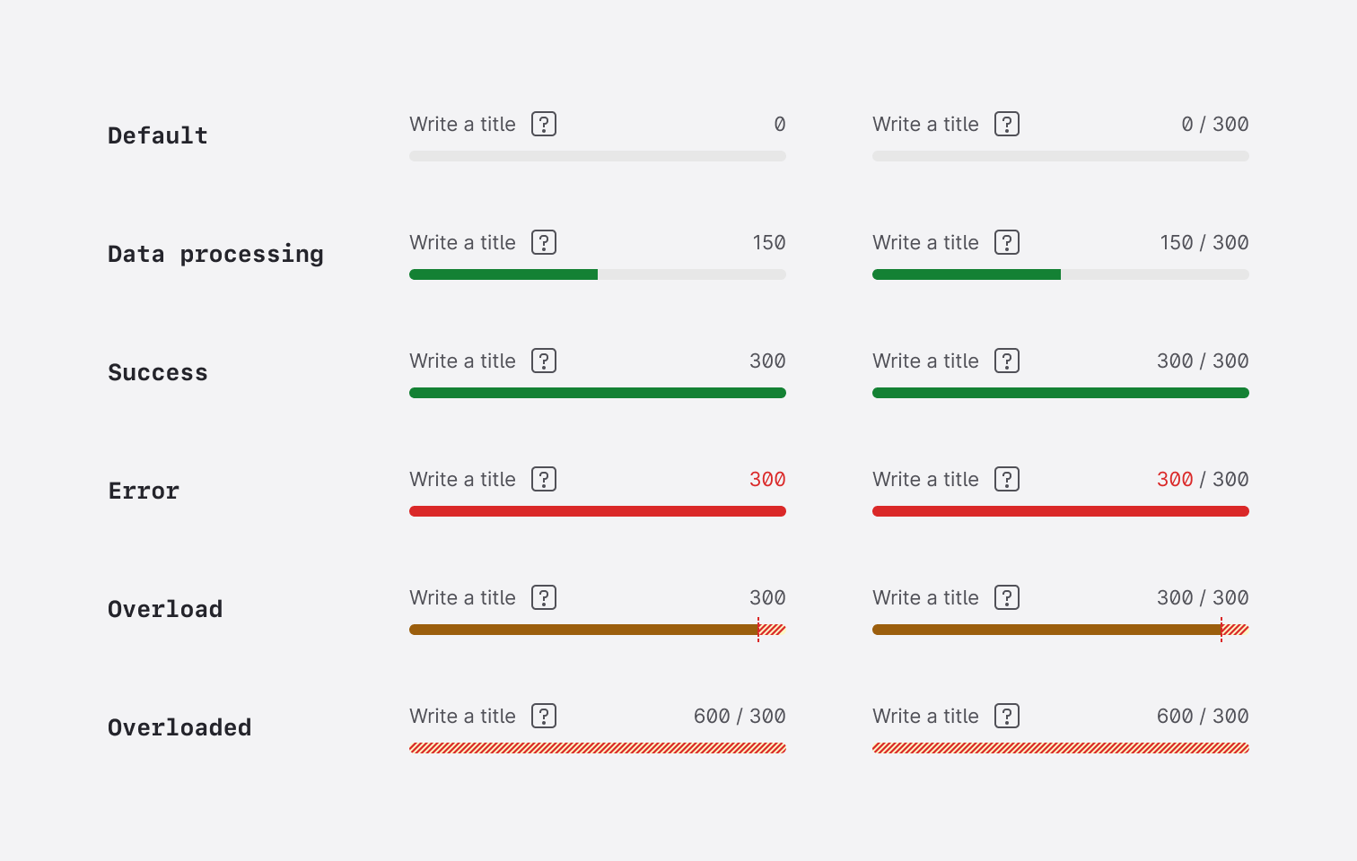Screen dimensions: 1357x861
Task: Click the striped Overloaded bar on the right
Action: (x=1060, y=748)
